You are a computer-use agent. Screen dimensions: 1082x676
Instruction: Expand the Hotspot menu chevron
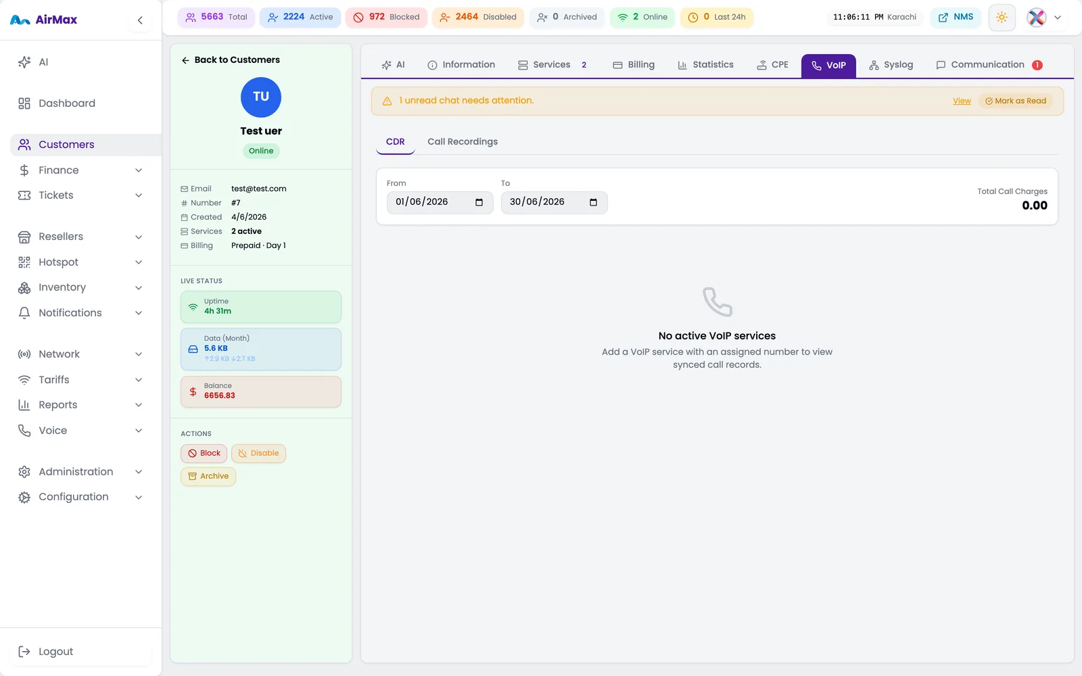coord(139,262)
